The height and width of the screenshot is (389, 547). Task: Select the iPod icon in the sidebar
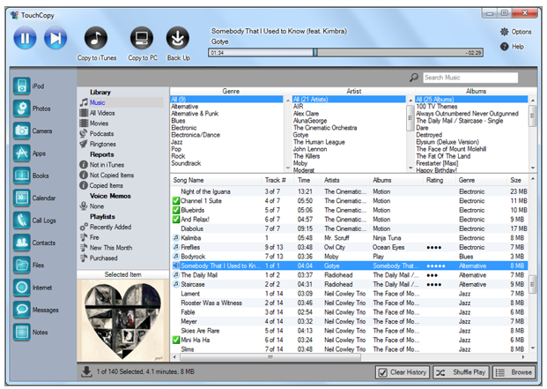tap(22, 86)
